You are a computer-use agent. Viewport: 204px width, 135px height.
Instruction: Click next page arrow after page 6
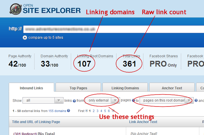(113, 111)
